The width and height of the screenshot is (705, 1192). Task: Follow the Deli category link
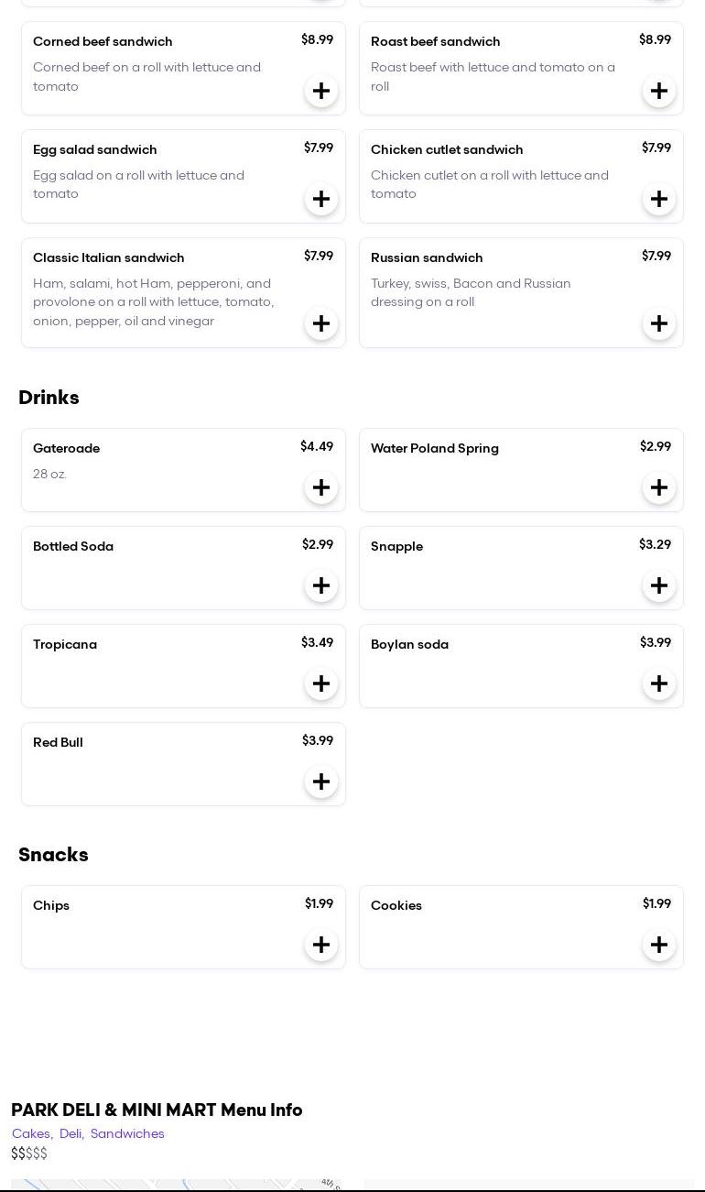70,1133
